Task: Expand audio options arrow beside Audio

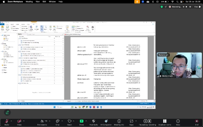Action: (11, 121)
